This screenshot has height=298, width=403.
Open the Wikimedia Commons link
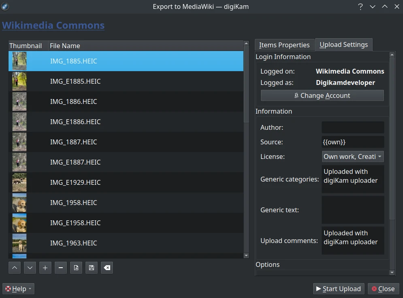(53, 25)
